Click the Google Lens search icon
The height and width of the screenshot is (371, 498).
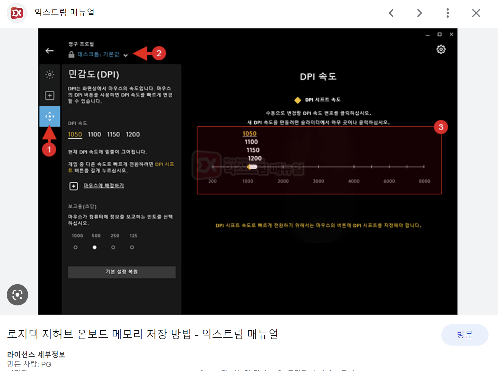[x=17, y=294]
